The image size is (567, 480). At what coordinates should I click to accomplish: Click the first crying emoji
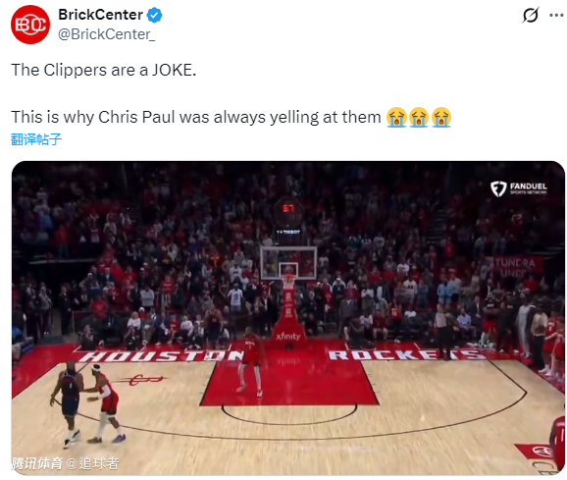[x=396, y=117]
